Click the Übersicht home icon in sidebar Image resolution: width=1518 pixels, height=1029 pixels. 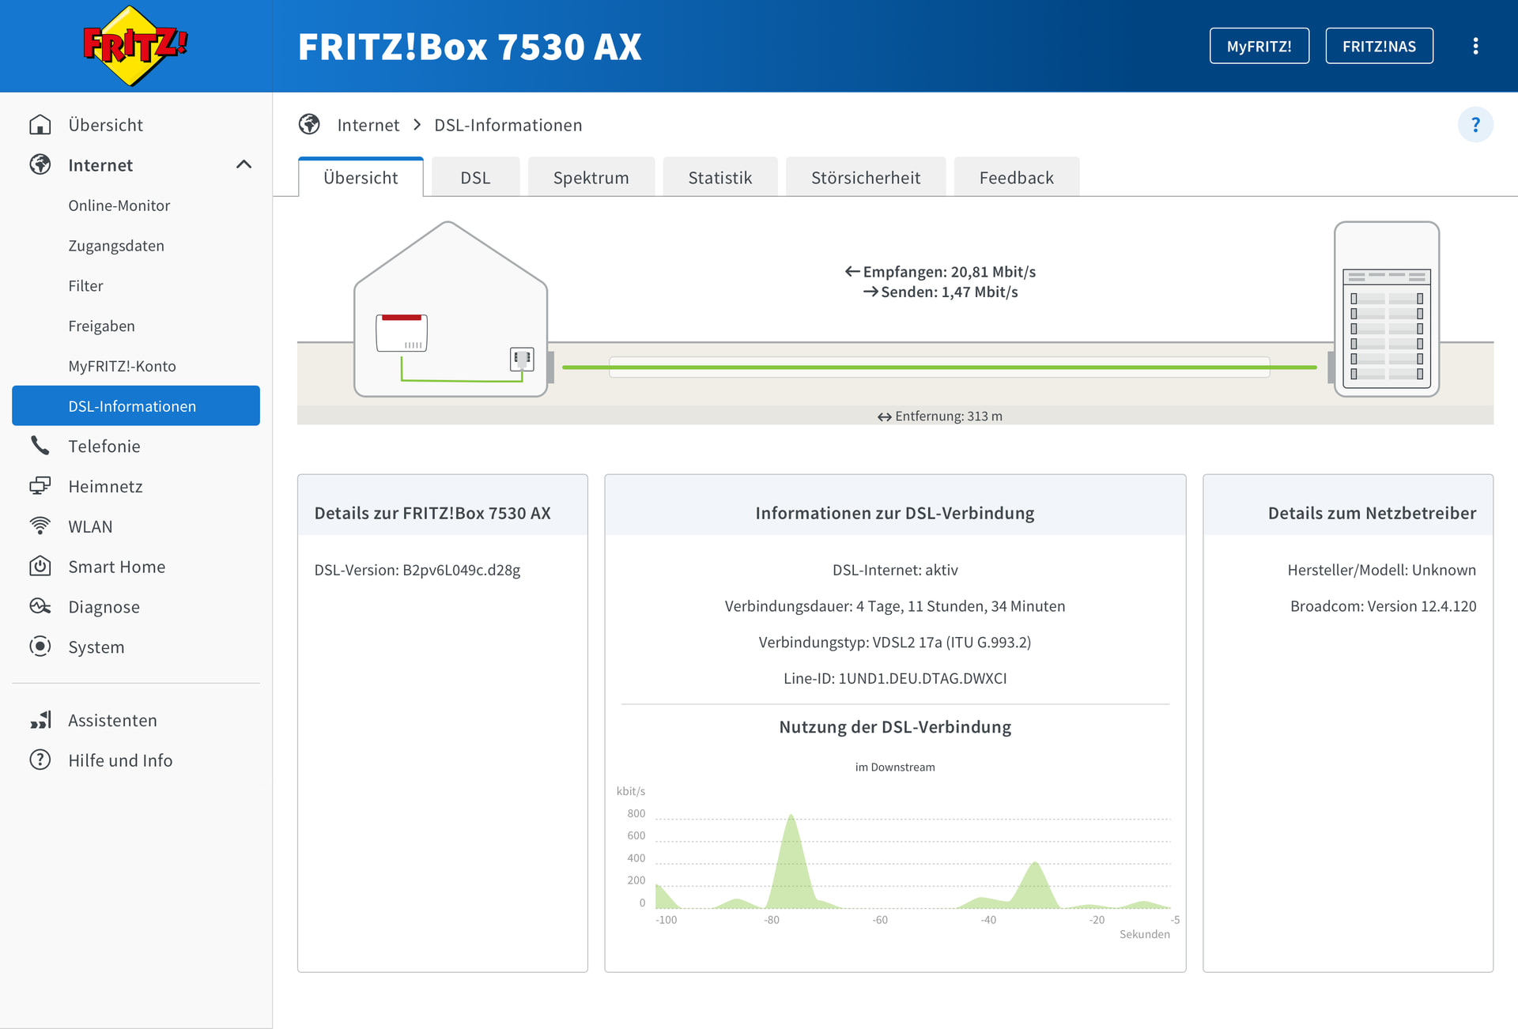click(40, 125)
